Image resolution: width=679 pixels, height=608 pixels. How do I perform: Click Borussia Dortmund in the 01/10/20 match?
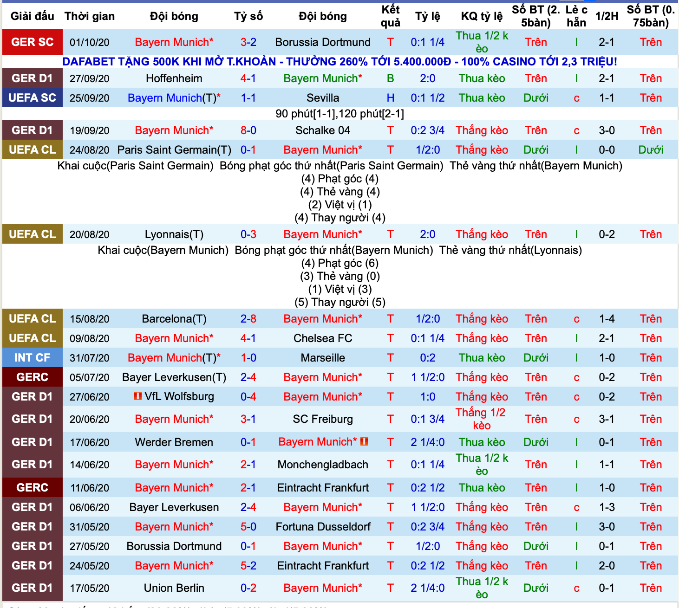323,42
